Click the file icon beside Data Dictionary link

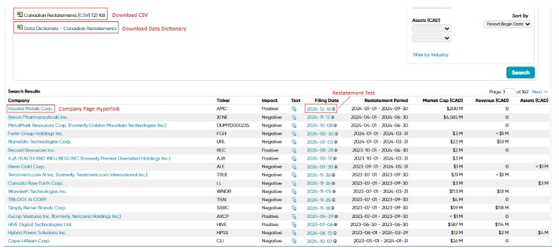(x=19, y=28)
